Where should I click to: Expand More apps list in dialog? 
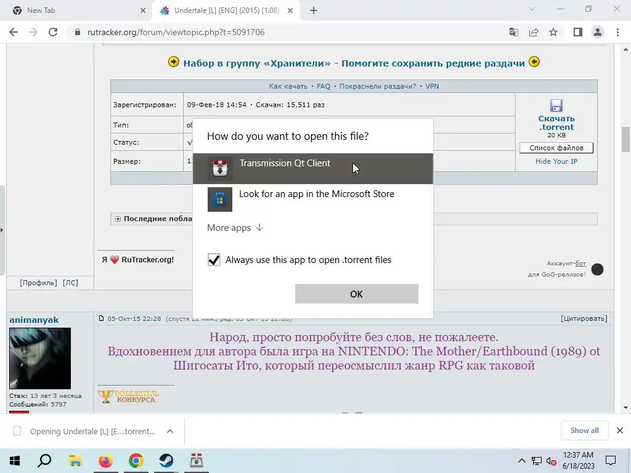point(235,228)
